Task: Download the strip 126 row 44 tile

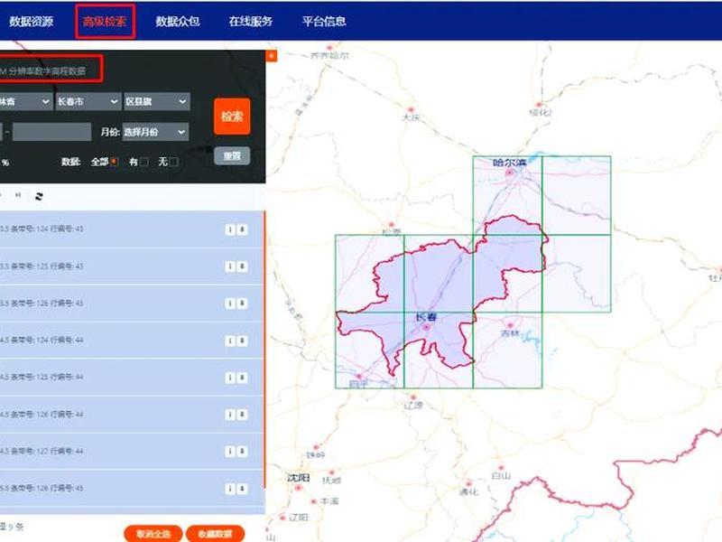Action: 242,415
